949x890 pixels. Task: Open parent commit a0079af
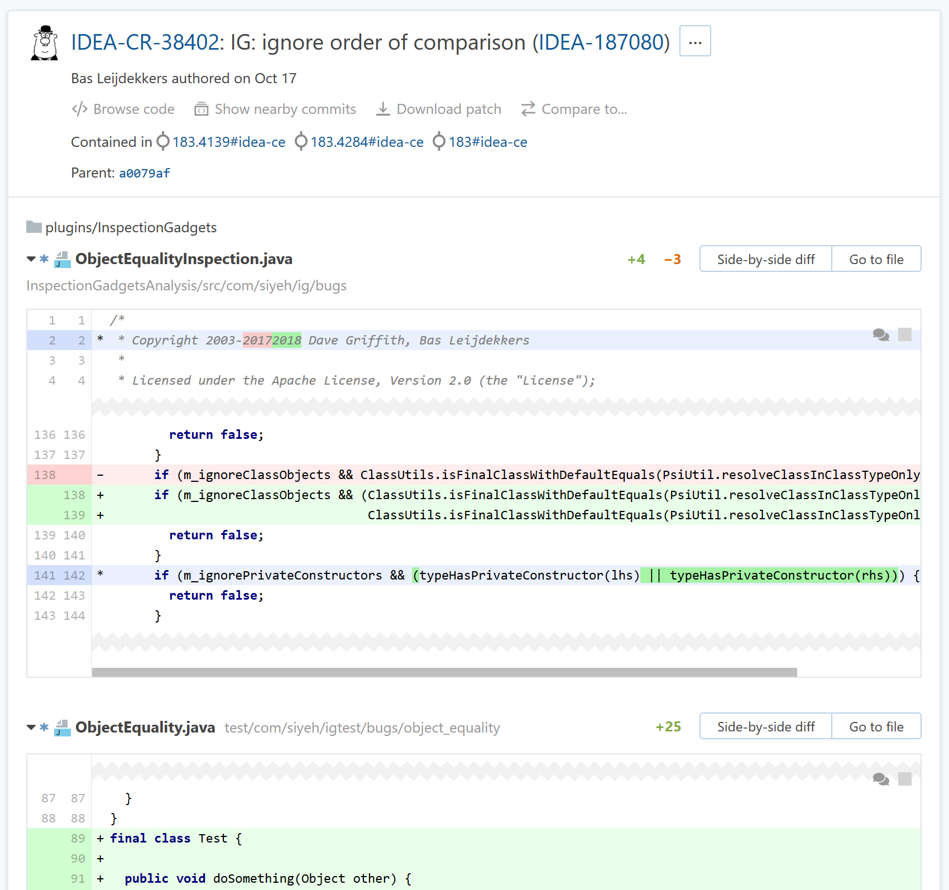pos(144,173)
